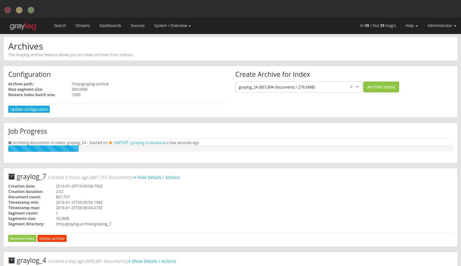Click the Update configuration button
Viewport: 461px width, 266px height.
click(29, 109)
